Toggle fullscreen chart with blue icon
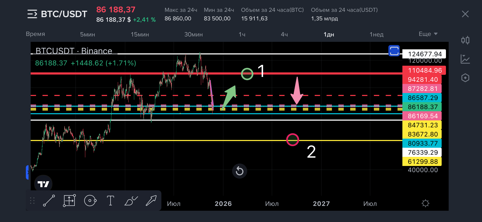The image size is (482, 222). (394, 51)
